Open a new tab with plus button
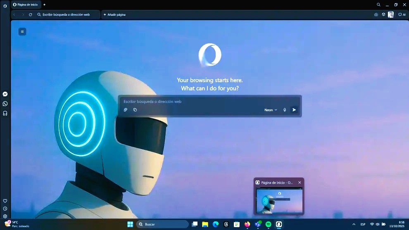The height and width of the screenshot is (230, 409). 44,5
